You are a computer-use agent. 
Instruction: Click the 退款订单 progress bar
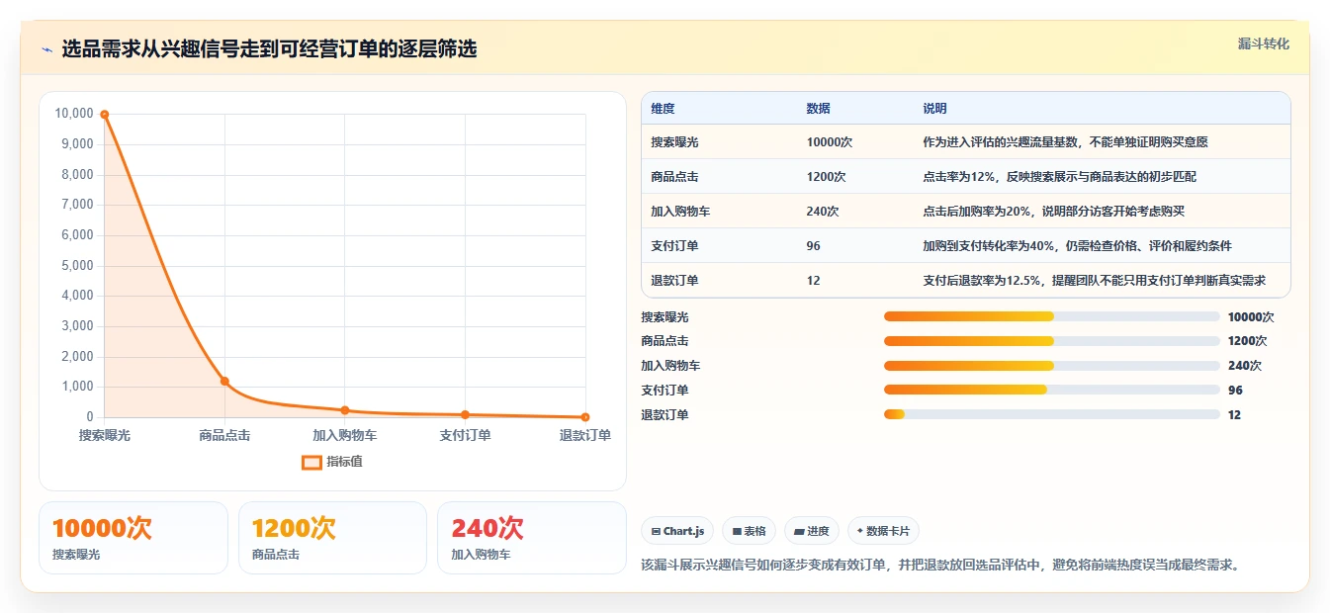(x=1051, y=414)
